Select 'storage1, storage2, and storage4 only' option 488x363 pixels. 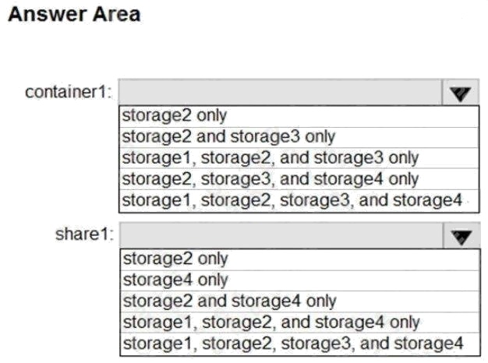pyautogui.click(x=271, y=322)
